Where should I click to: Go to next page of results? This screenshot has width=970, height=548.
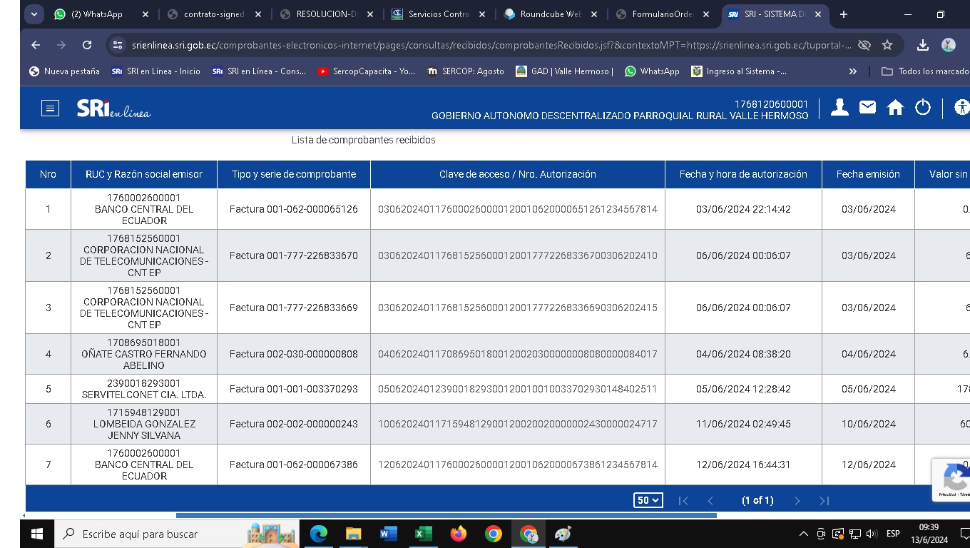tap(797, 501)
